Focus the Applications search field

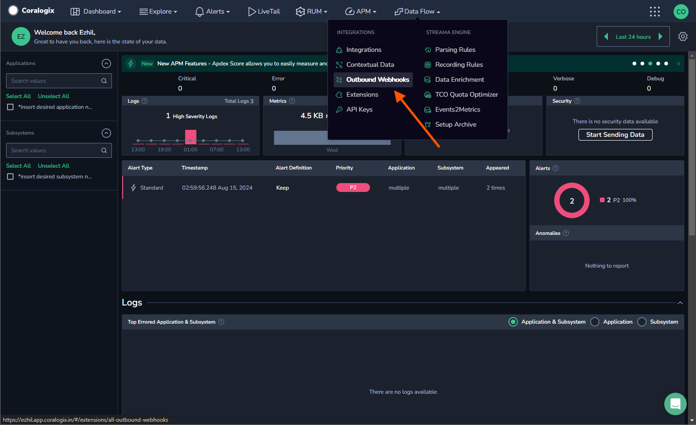pos(59,81)
